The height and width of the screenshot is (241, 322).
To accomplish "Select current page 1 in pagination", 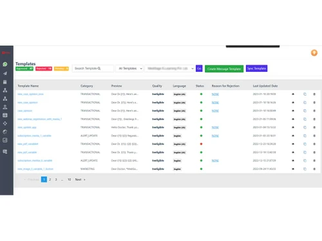I will click(44, 179).
